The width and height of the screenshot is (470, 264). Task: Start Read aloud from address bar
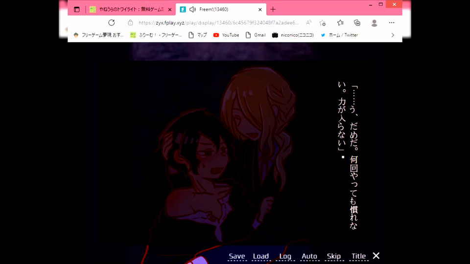tap(309, 23)
